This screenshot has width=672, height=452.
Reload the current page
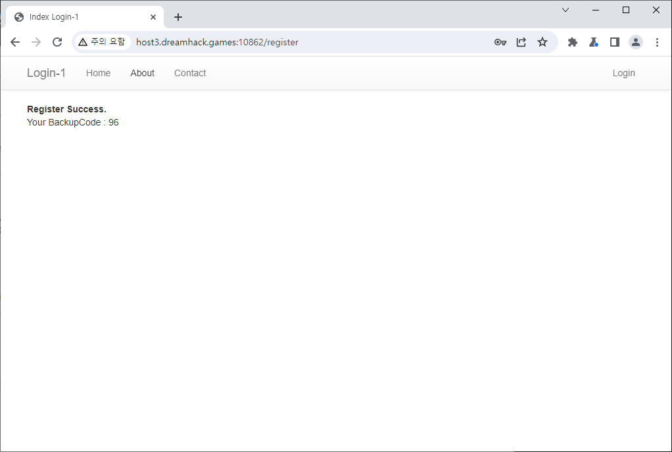[x=57, y=42]
